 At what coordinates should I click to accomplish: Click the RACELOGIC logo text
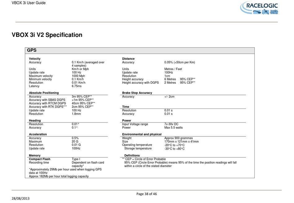click(262, 5)
